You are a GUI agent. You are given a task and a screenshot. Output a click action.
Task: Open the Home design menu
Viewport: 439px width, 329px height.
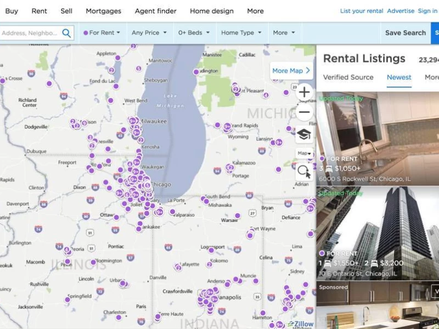(212, 11)
